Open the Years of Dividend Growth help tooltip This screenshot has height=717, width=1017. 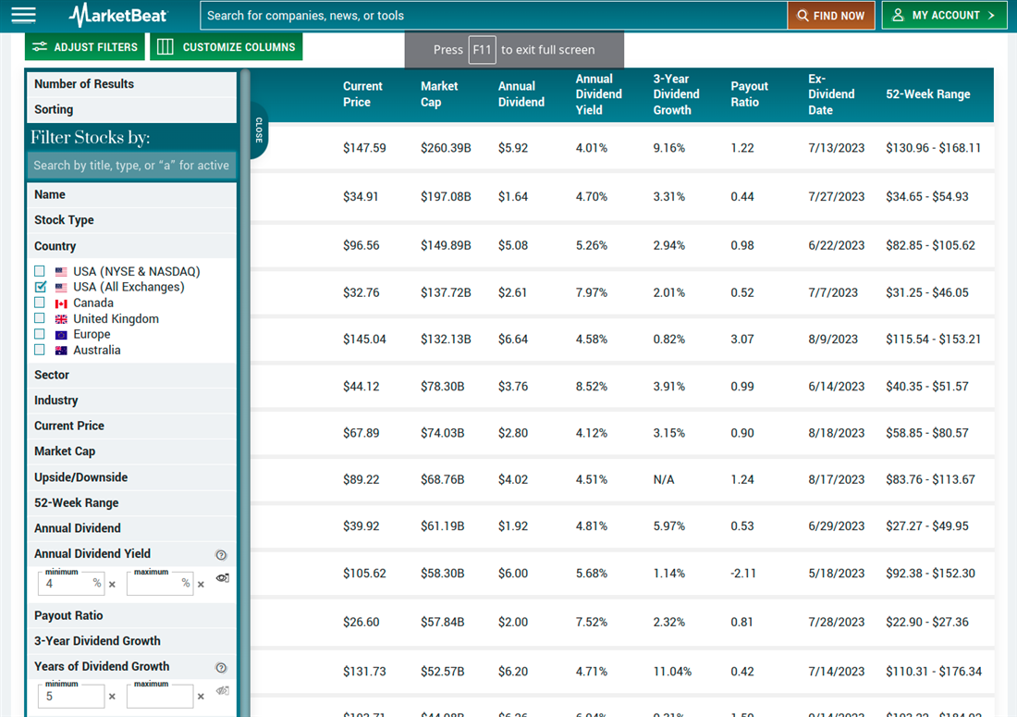(220, 667)
